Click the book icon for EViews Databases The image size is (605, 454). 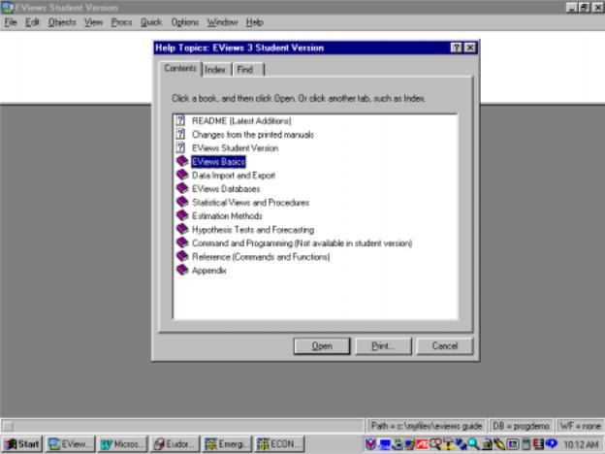(x=182, y=188)
